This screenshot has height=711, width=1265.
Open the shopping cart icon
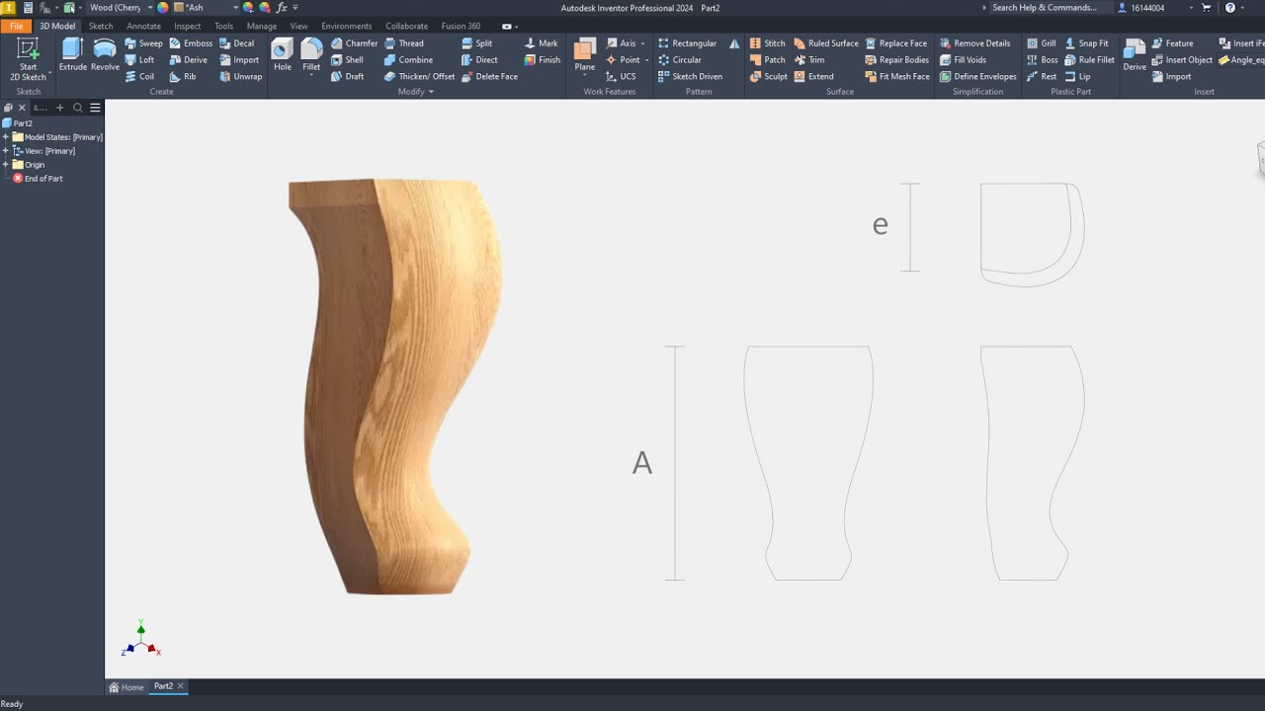[x=1207, y=8]
